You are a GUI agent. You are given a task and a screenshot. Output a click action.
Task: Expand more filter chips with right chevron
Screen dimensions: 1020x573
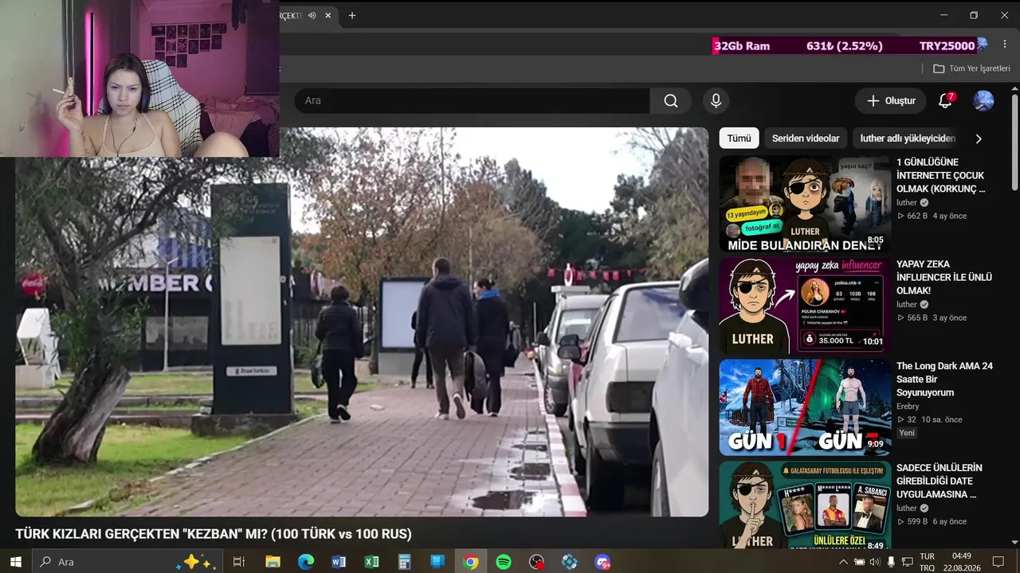click(x=979, y=138)
